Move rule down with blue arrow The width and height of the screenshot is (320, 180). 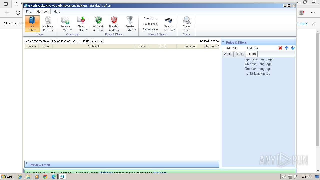coord(293,48)
